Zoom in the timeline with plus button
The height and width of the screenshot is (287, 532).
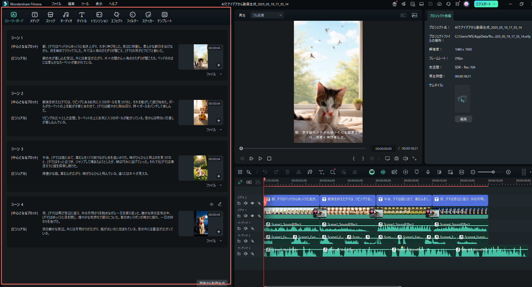508,172
